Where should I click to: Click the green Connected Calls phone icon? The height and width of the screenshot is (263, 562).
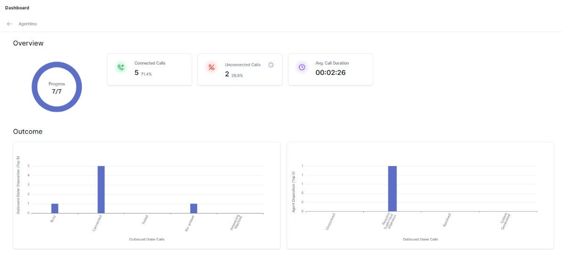pyautogui.click(x=121, y=67)
